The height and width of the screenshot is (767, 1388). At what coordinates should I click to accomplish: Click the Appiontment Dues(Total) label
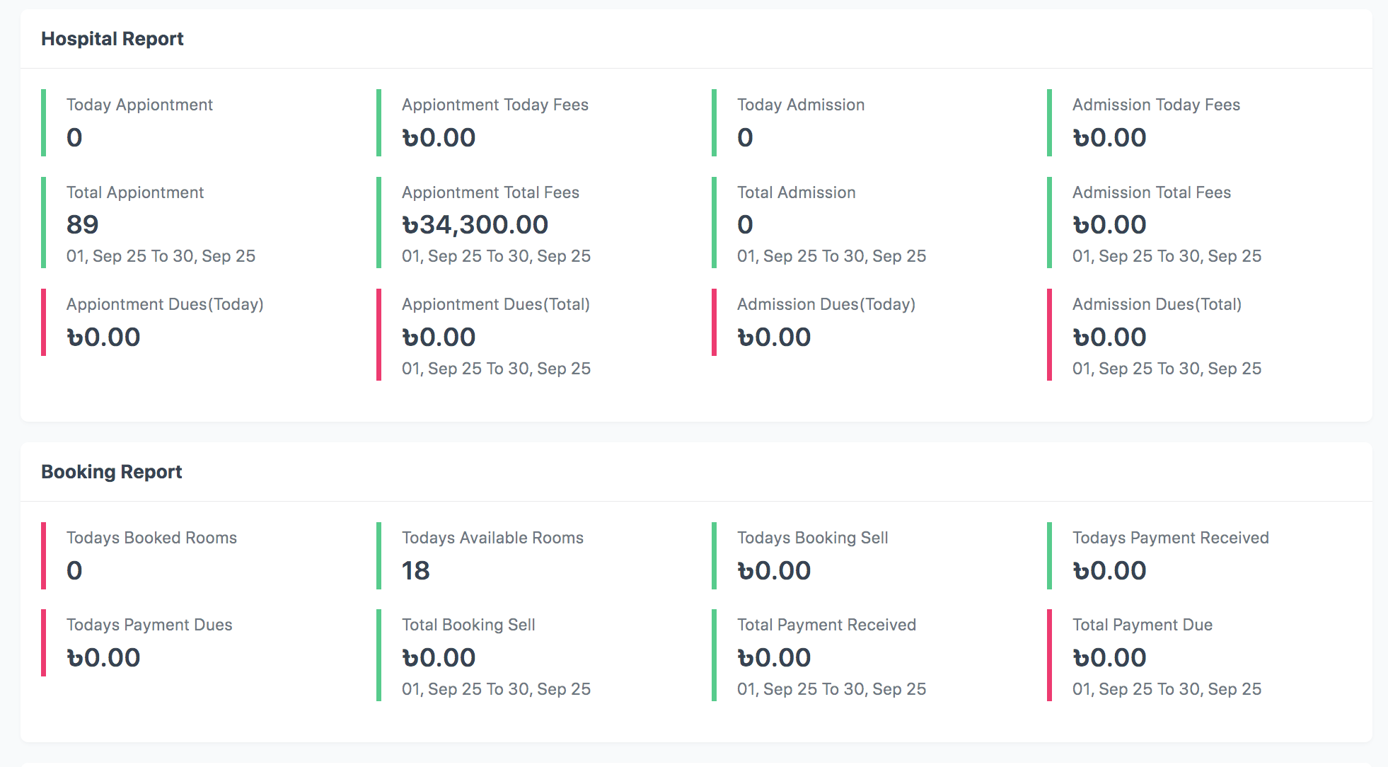495,304
